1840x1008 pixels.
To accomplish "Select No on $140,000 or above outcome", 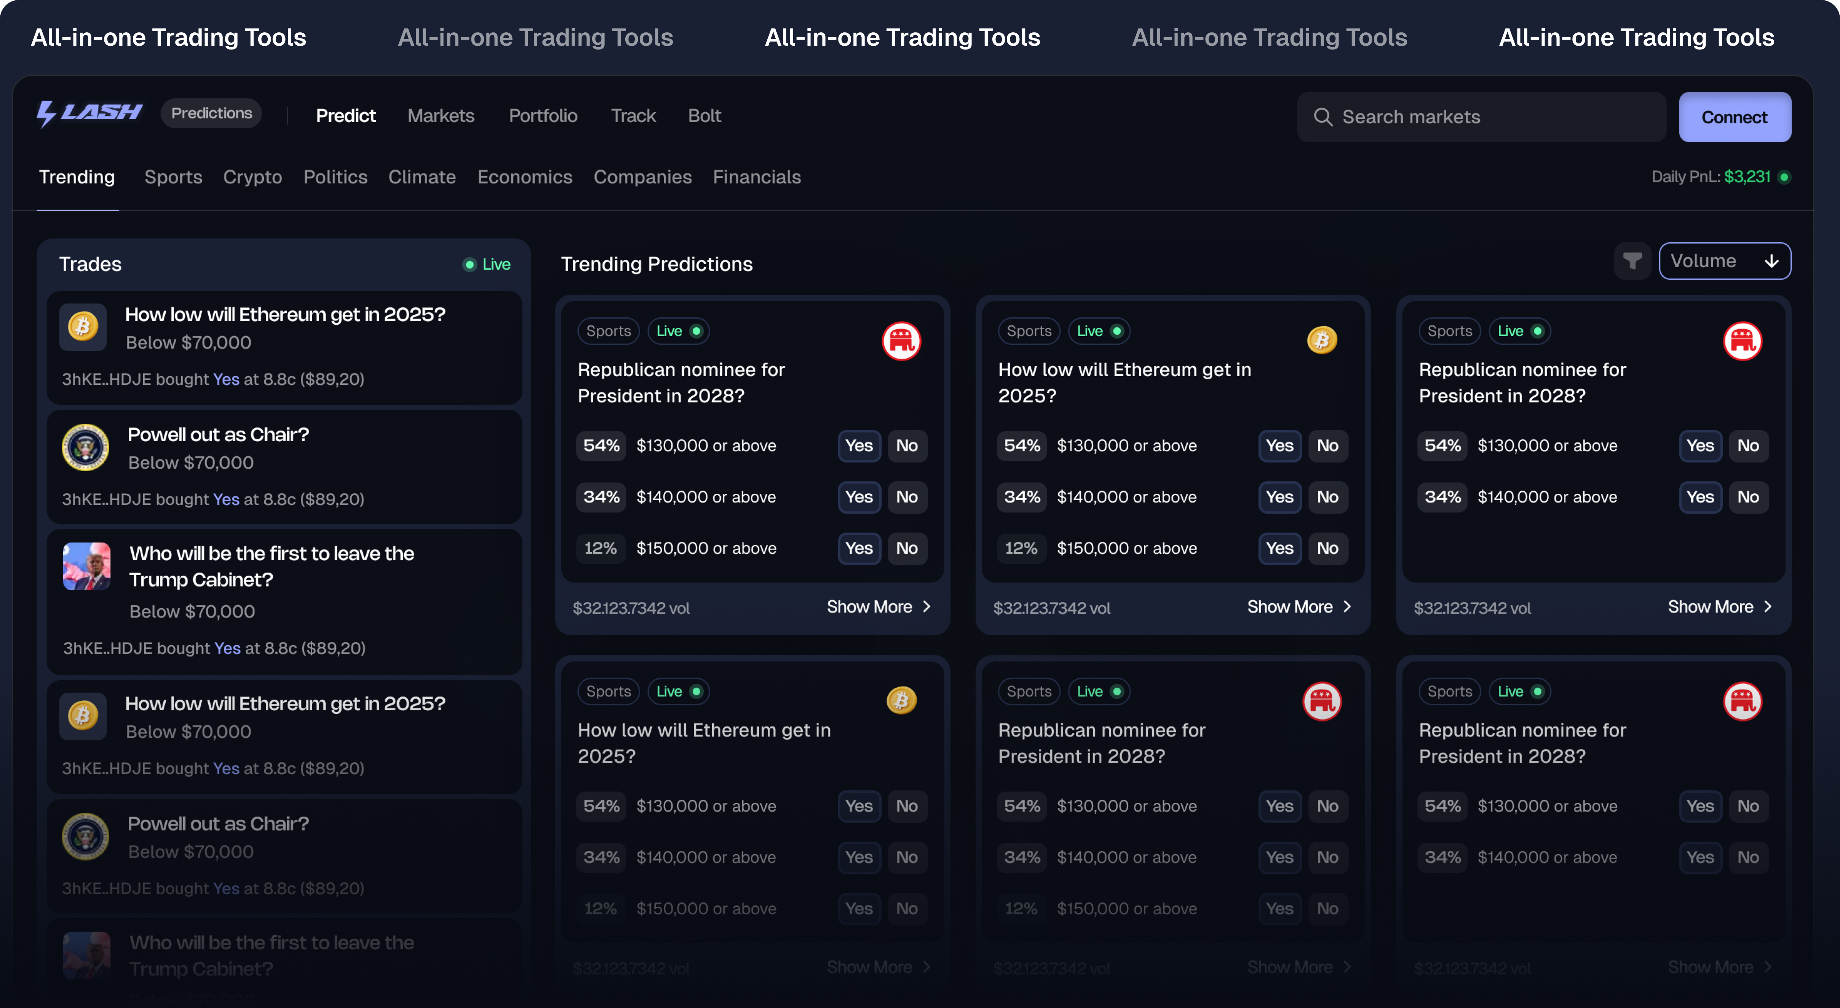I will (907, 497).
